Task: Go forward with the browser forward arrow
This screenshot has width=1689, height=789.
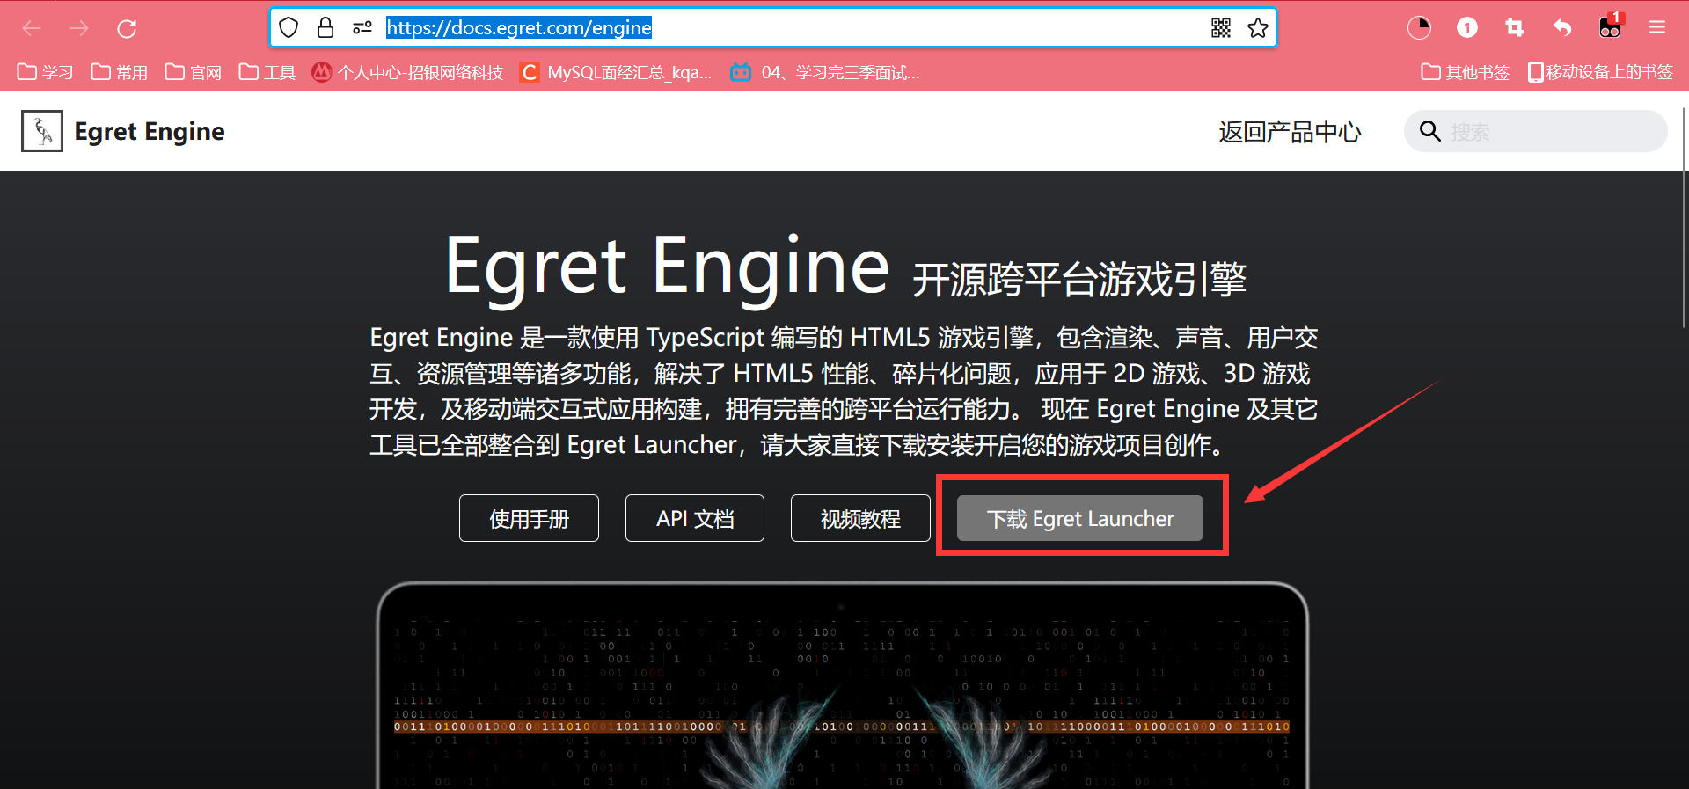Action: coord(79,28)
